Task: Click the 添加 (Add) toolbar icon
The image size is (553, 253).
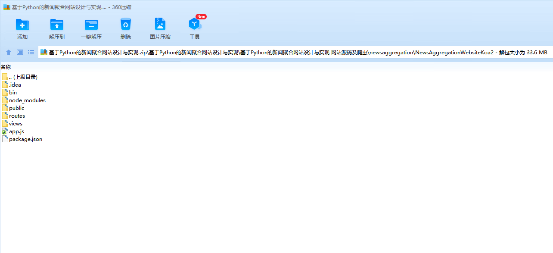Action: point(22,25)
